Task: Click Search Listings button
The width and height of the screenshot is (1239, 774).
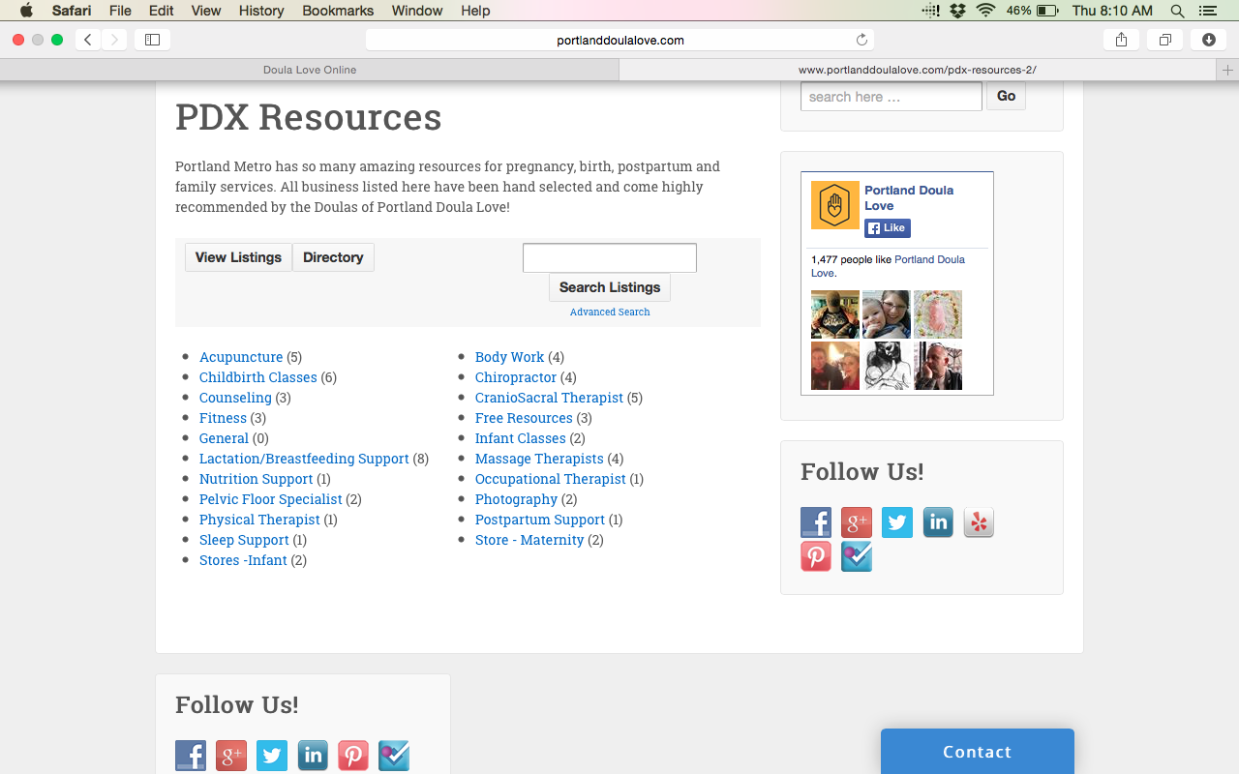Action: pos(610,287)
